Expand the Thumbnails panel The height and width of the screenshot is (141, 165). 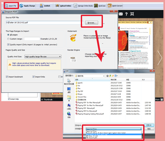47,100
